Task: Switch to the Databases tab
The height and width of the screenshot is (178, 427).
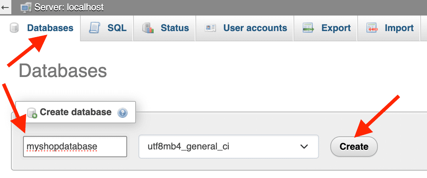Action: coord(50,28)
